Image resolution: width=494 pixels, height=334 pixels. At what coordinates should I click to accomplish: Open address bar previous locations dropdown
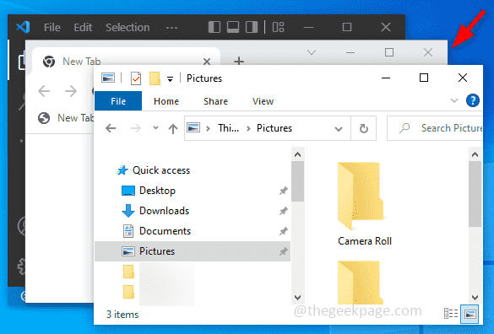point(339,129)
